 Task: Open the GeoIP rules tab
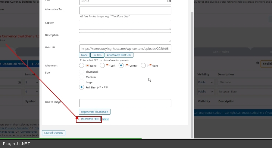coord(221,52)
